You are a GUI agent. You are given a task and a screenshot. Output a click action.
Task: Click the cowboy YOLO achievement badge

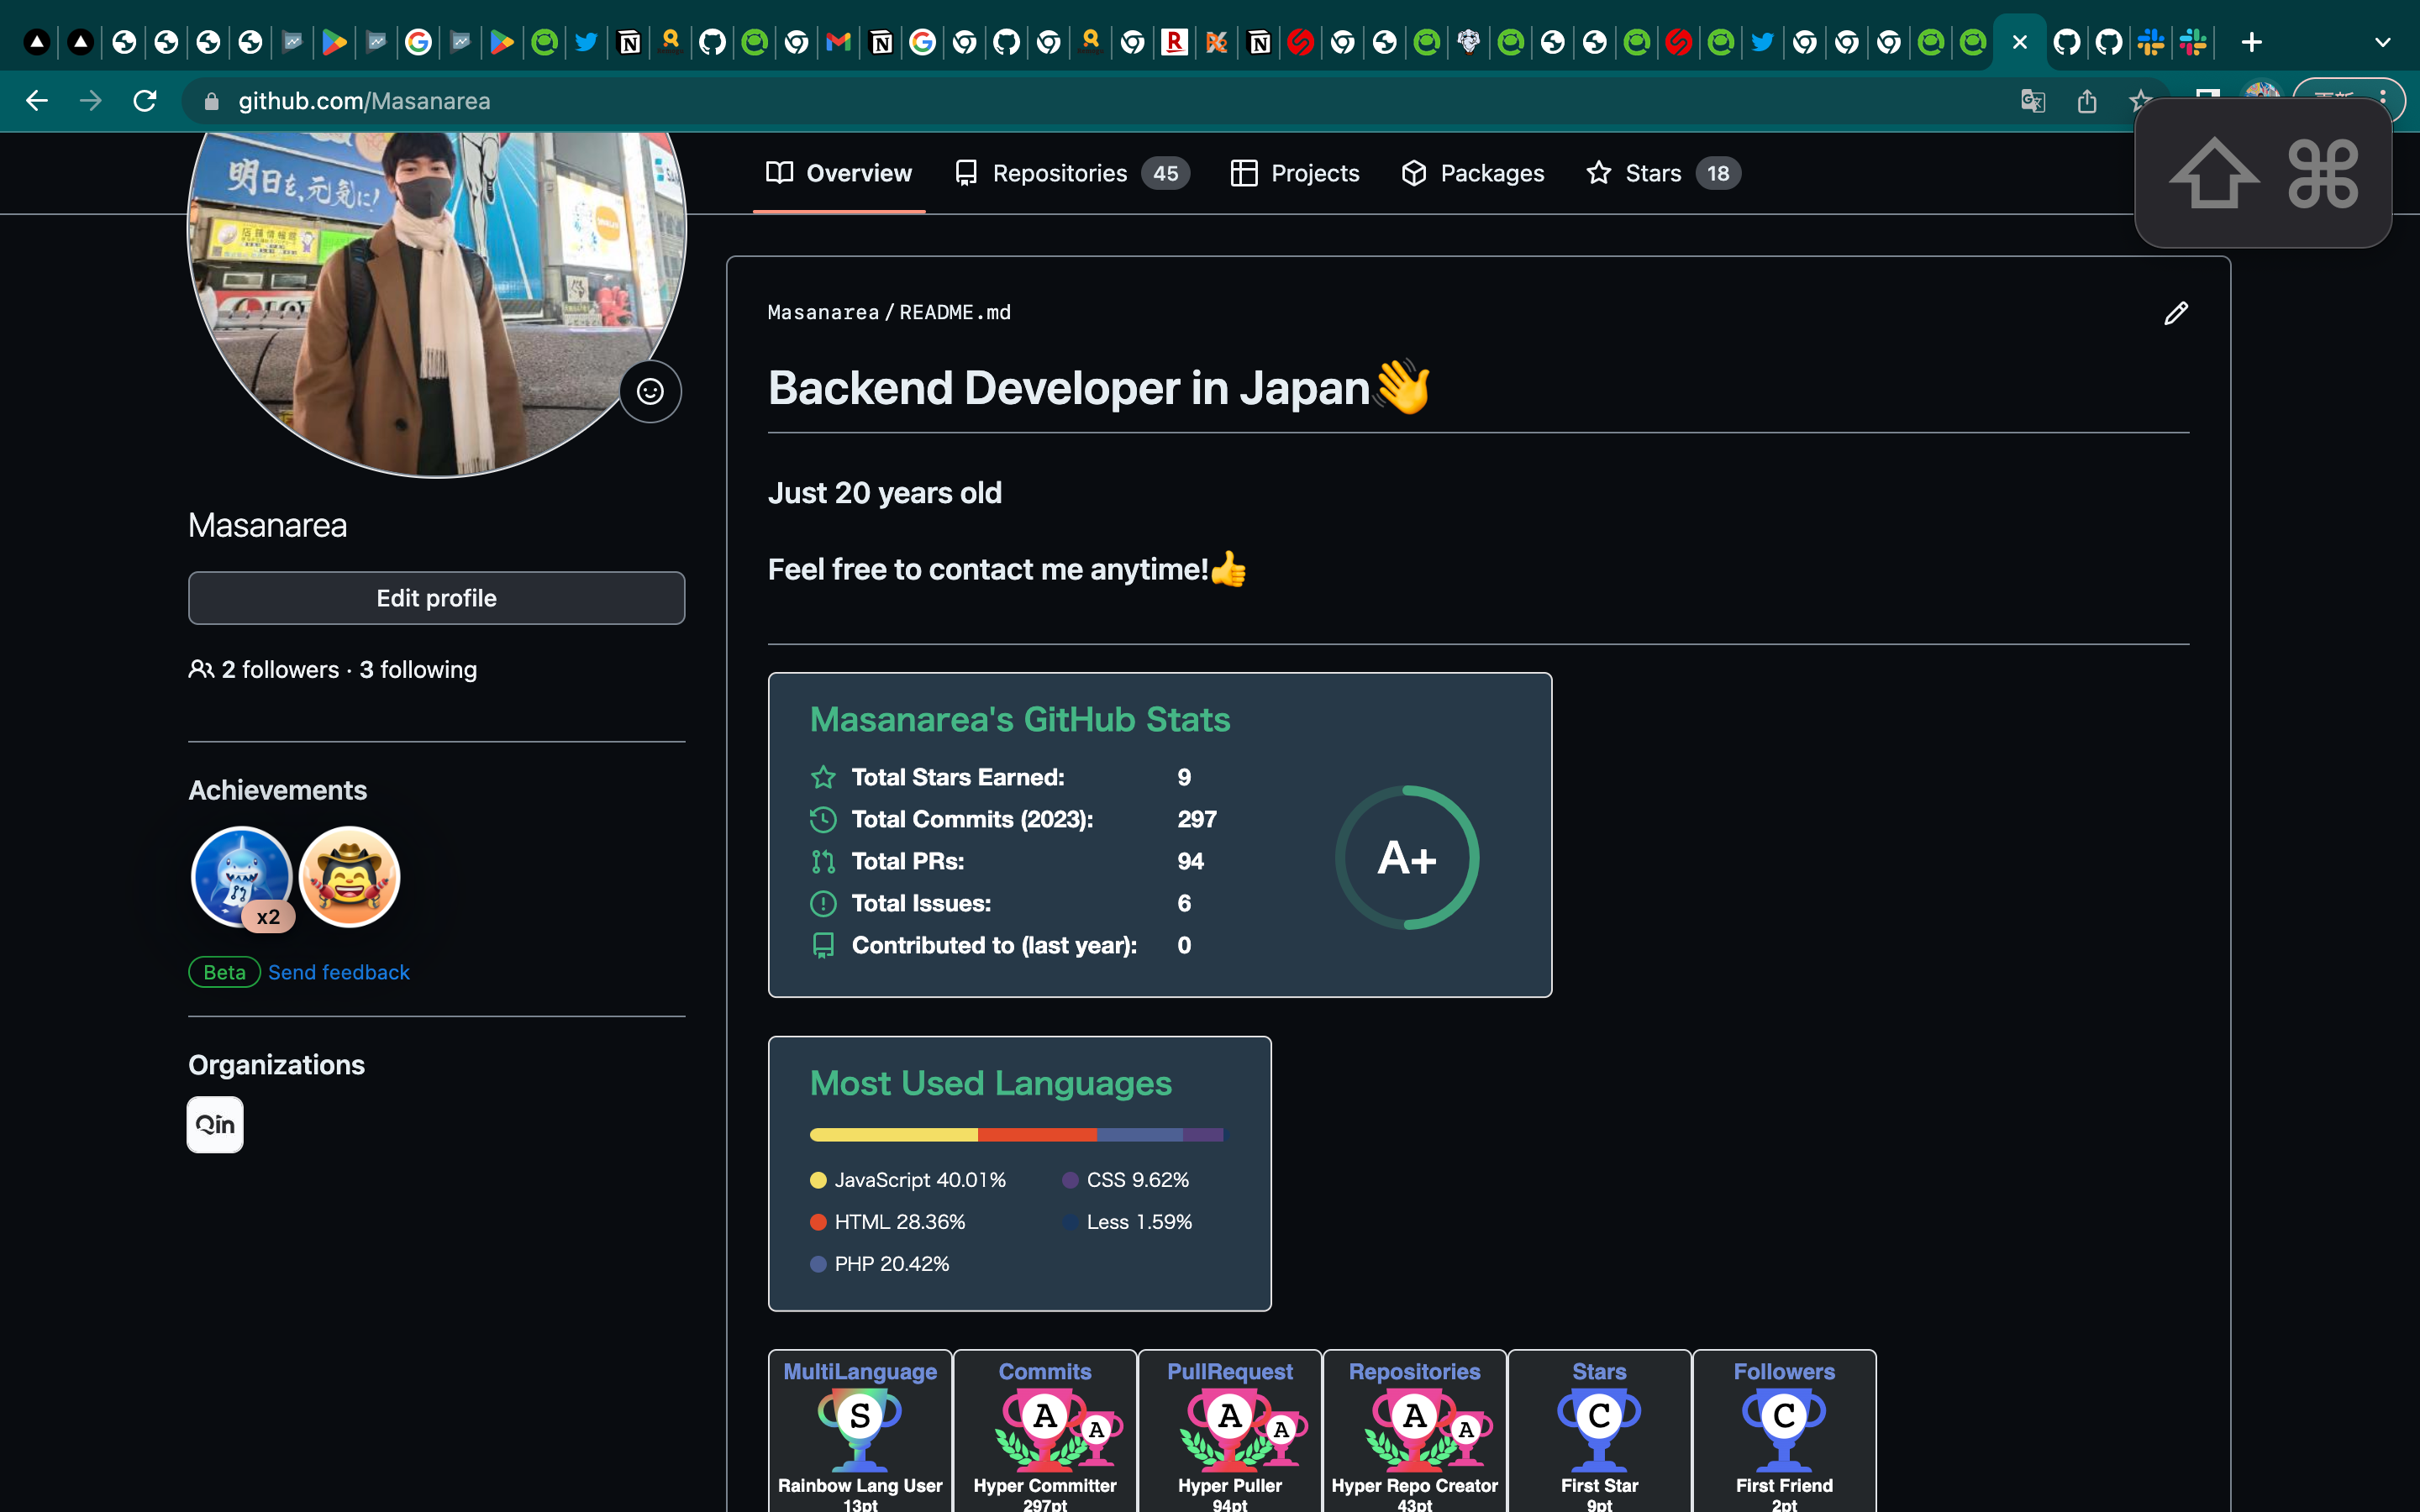350,877
